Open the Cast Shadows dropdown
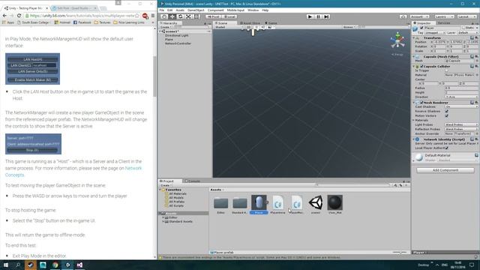The height and width of the screenshot is (270, 480). (x=462, y=106)
